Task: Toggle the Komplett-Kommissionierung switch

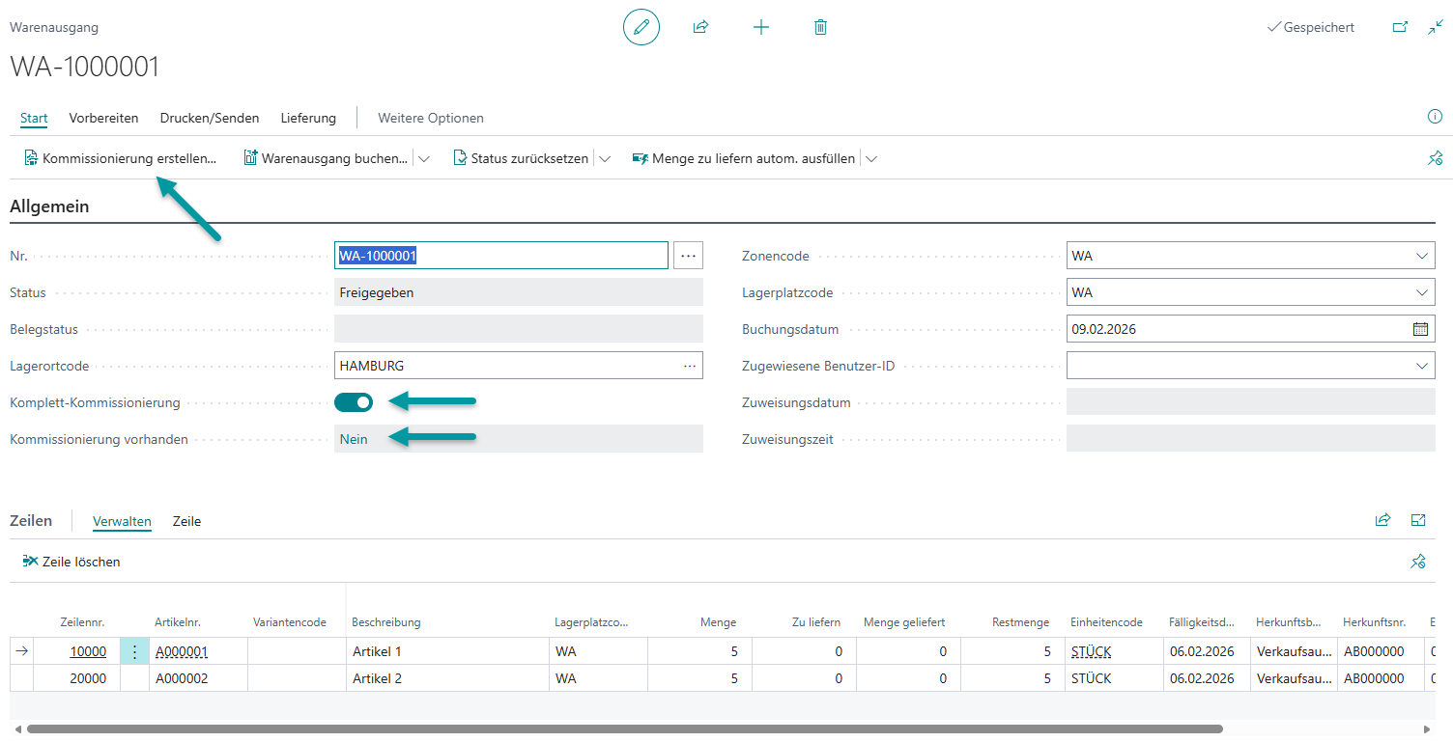Action: tap(354, 402)
